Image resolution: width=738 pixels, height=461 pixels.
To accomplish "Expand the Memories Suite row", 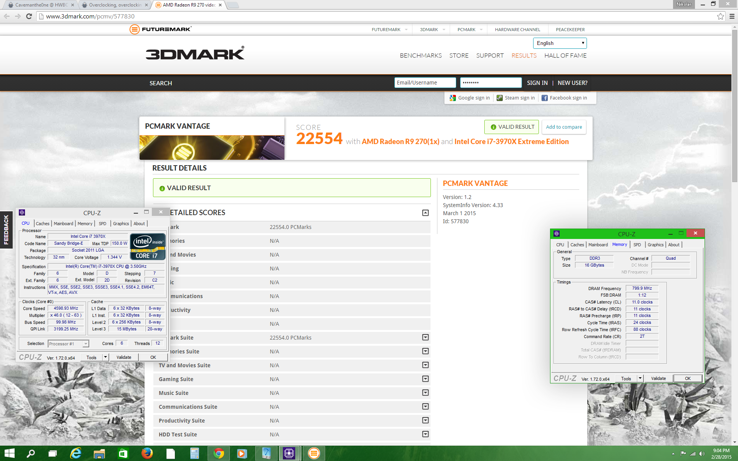I will pyautogui.click(x=426, y=351).
